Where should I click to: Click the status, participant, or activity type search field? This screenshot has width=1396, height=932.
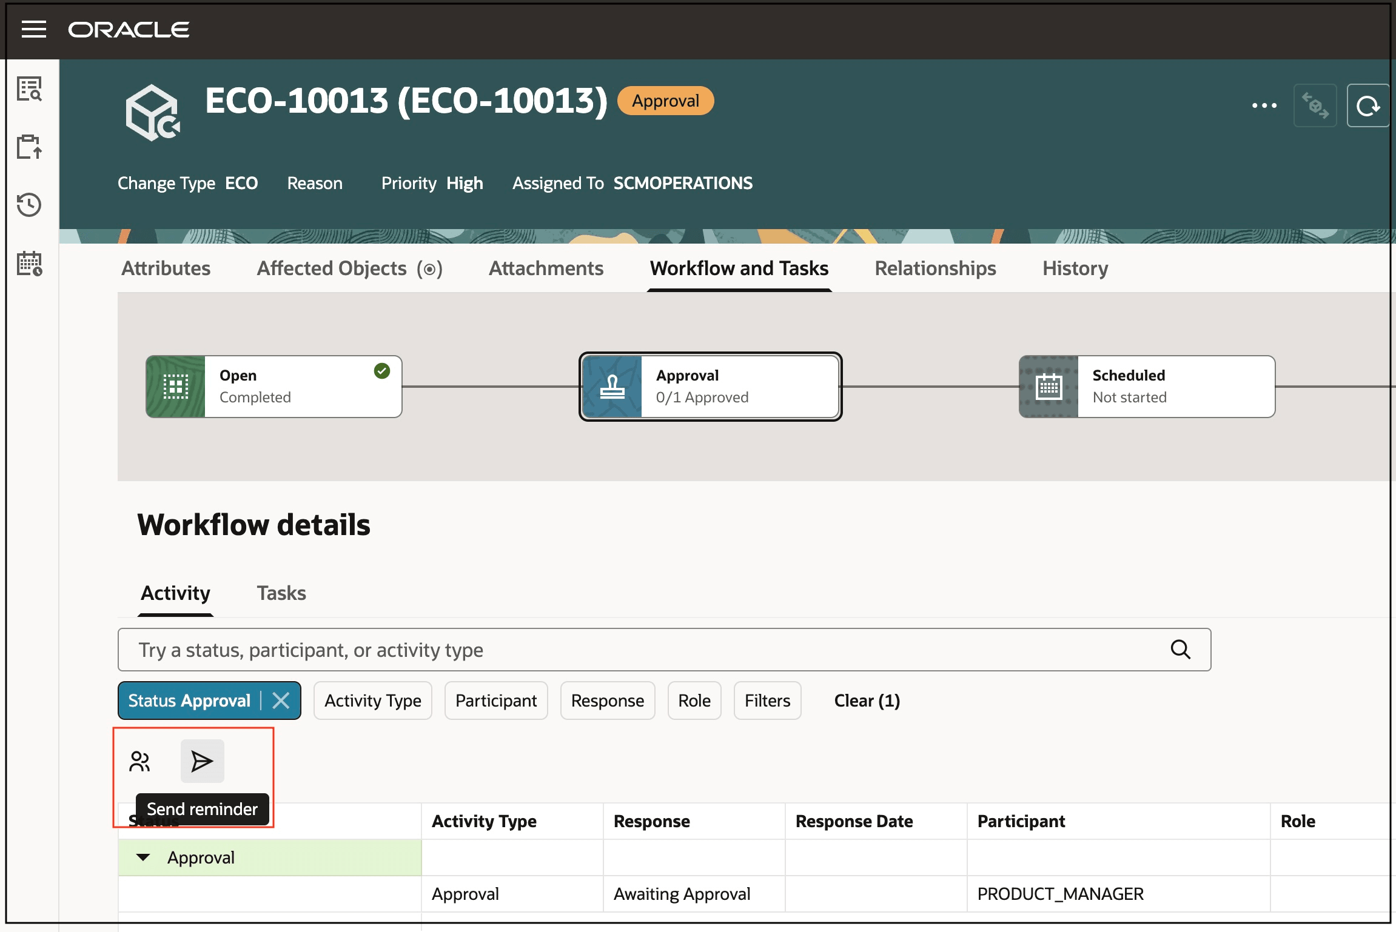click(x=665, y=650)
